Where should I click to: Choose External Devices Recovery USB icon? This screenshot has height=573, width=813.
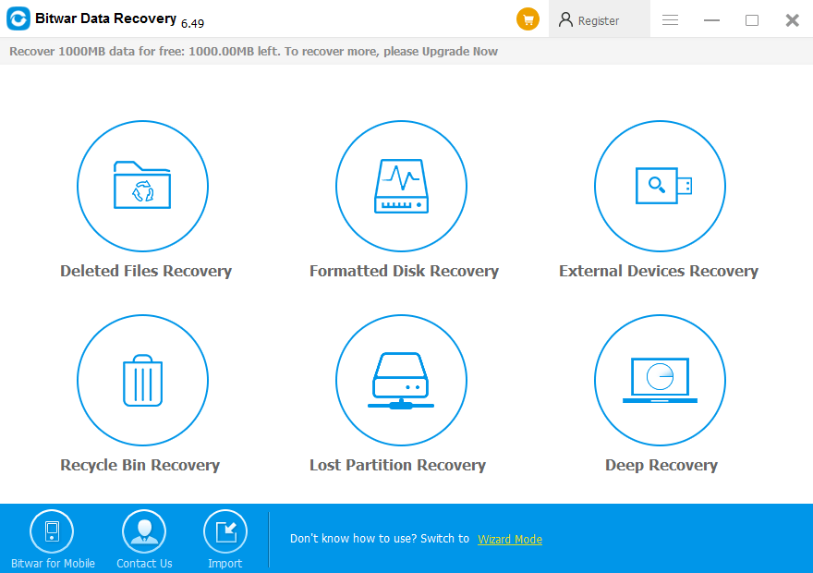click(660, 186)
